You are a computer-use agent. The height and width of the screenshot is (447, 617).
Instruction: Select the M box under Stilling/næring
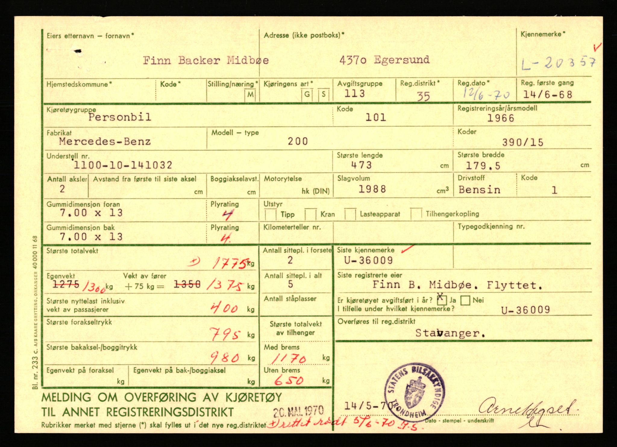tap(250, 95)
